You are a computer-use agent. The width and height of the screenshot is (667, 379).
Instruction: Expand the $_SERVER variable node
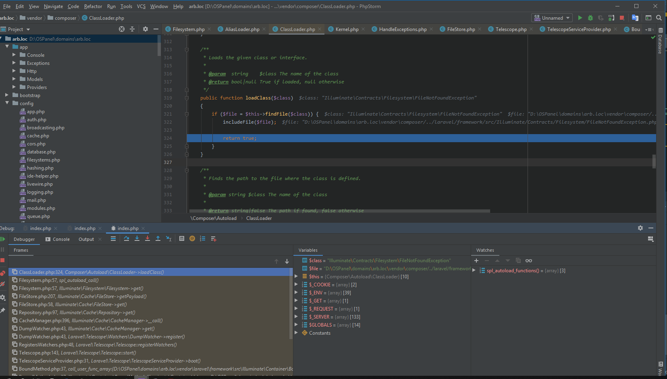coord(296,317)
